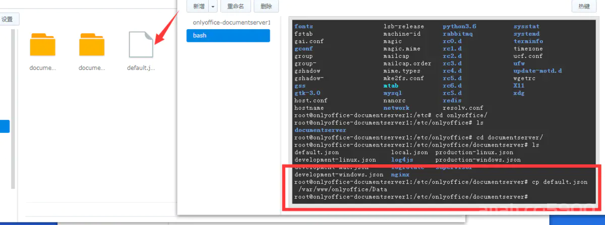Viewport: 605px width, 225px height.
Task: Click 'systemd' in the terminal listing
Action: 526,34
